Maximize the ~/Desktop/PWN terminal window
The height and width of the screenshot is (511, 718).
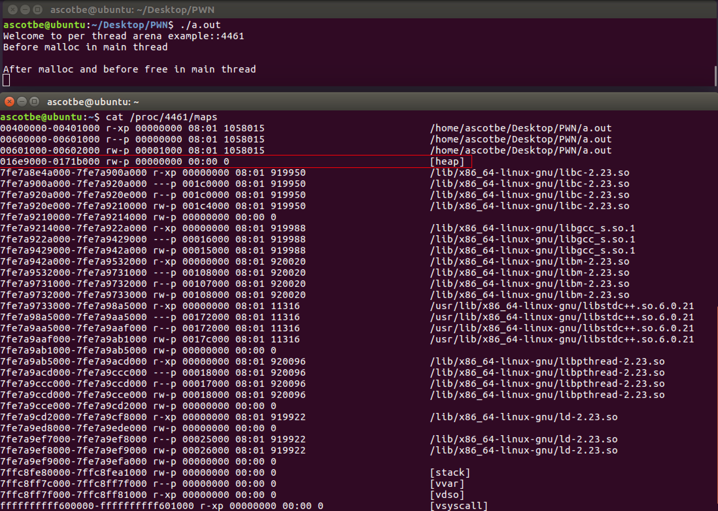coord(38,10)
